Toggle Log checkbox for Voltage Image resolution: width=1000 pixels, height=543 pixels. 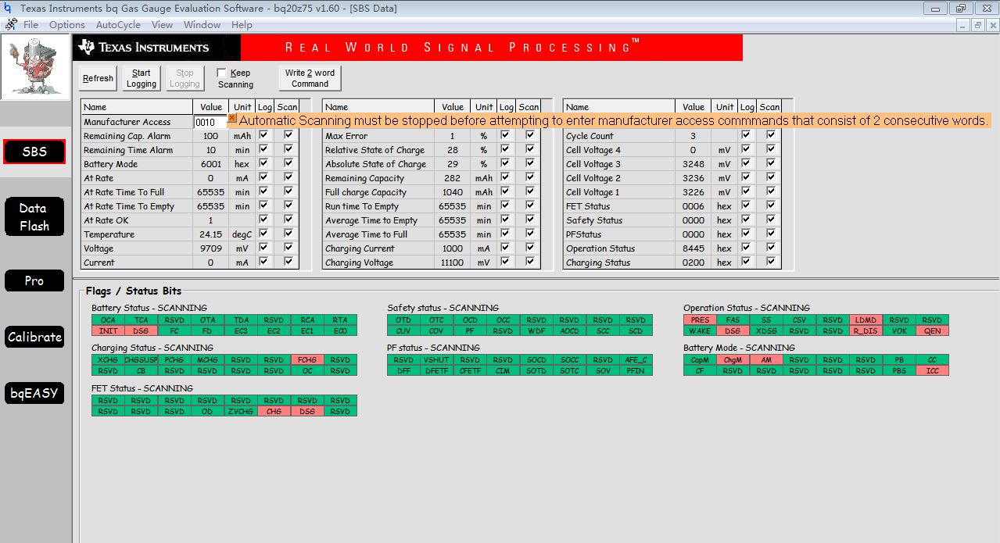pos(264,248)
